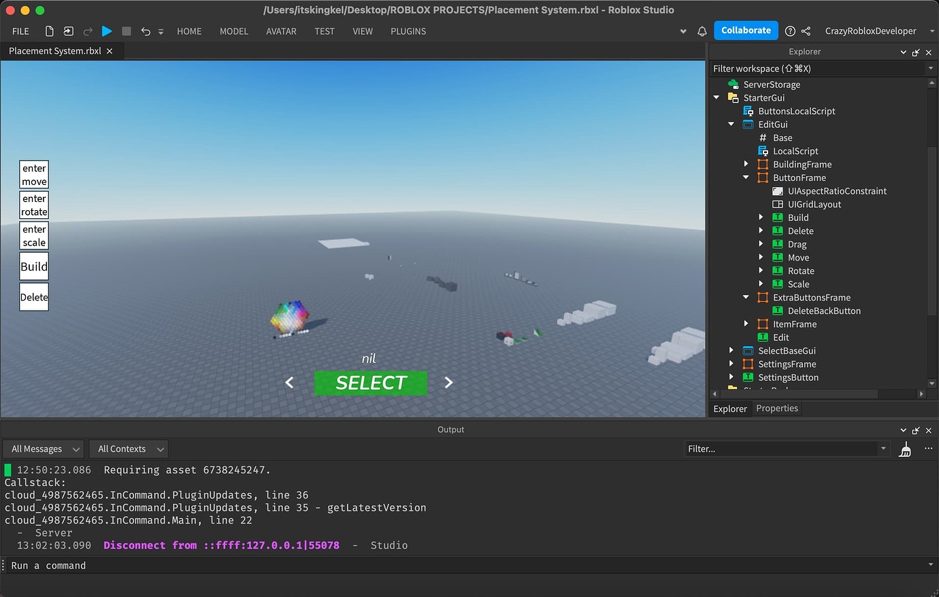The height and width of the screenshot is (597, 939).
Task: Click the Play test icon in the toolbar
Action: (107, 31)
